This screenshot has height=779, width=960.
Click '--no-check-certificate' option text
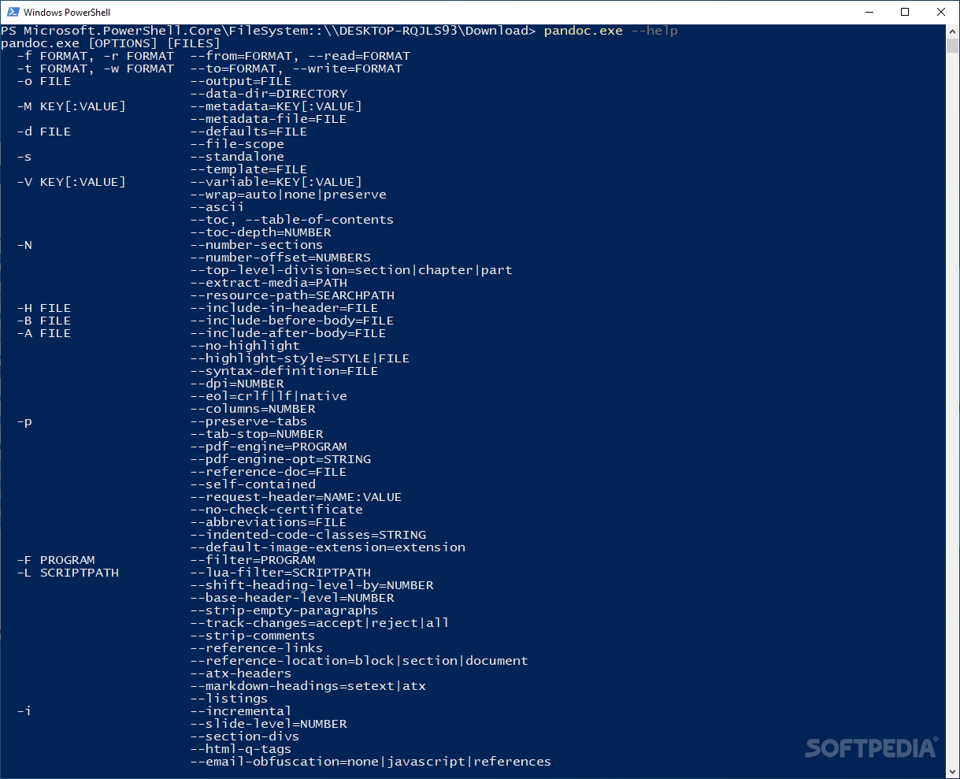[x=276, y=510]
